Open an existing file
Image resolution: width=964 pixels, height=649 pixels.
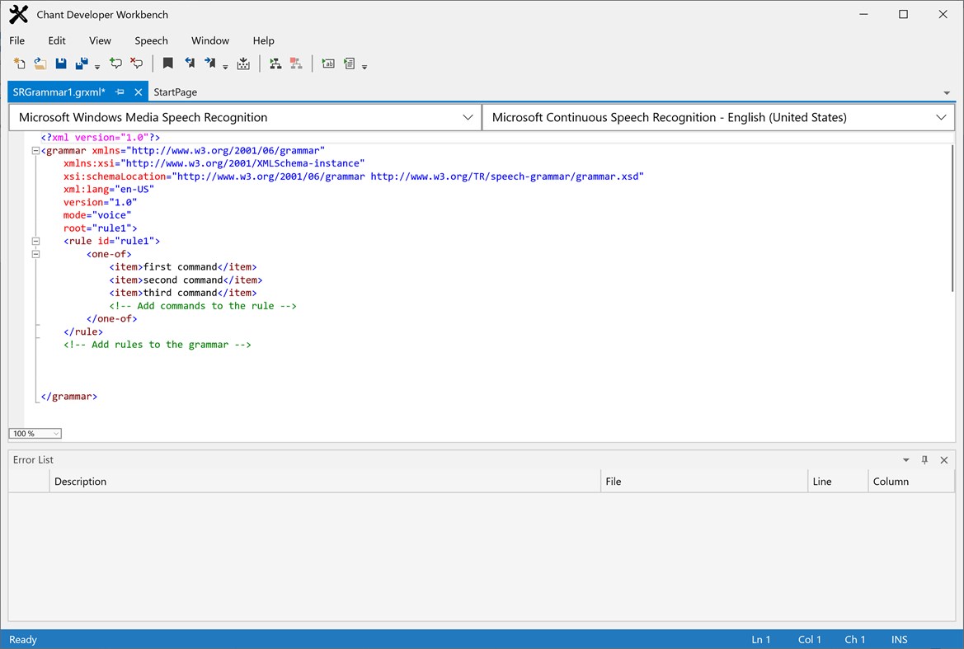pyautogui.click(x=40, y=63)
